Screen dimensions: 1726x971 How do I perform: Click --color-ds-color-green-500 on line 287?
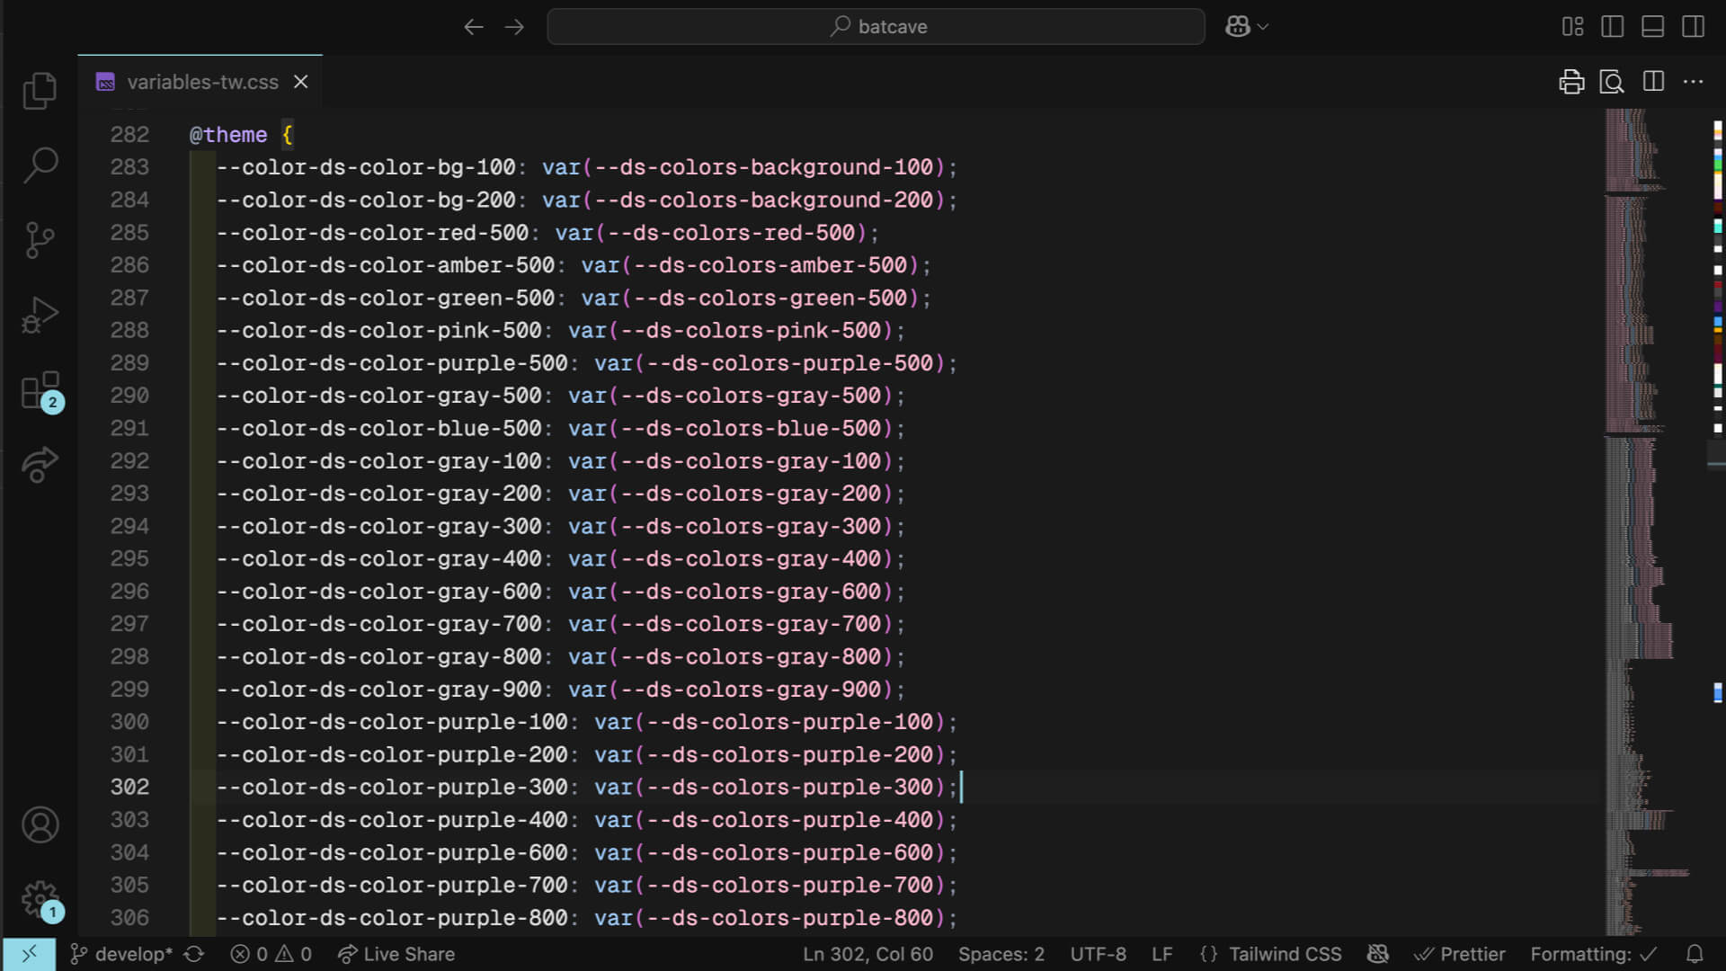pyautogui.click(x=386, y=298)
